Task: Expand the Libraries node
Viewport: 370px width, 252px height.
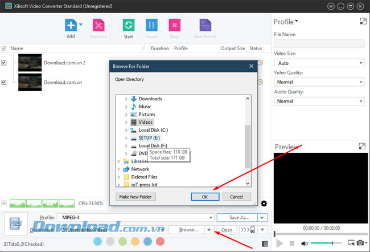Action: click(118, 161)
